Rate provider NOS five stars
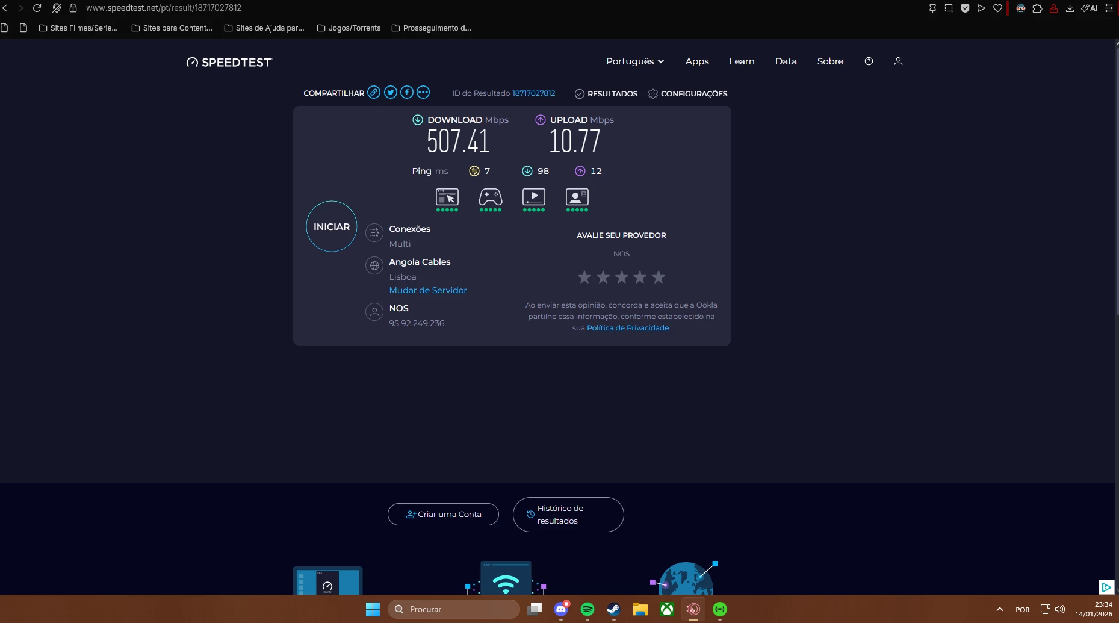The width and height of the screenshot is (1119, 623). [x=659, y=277]
